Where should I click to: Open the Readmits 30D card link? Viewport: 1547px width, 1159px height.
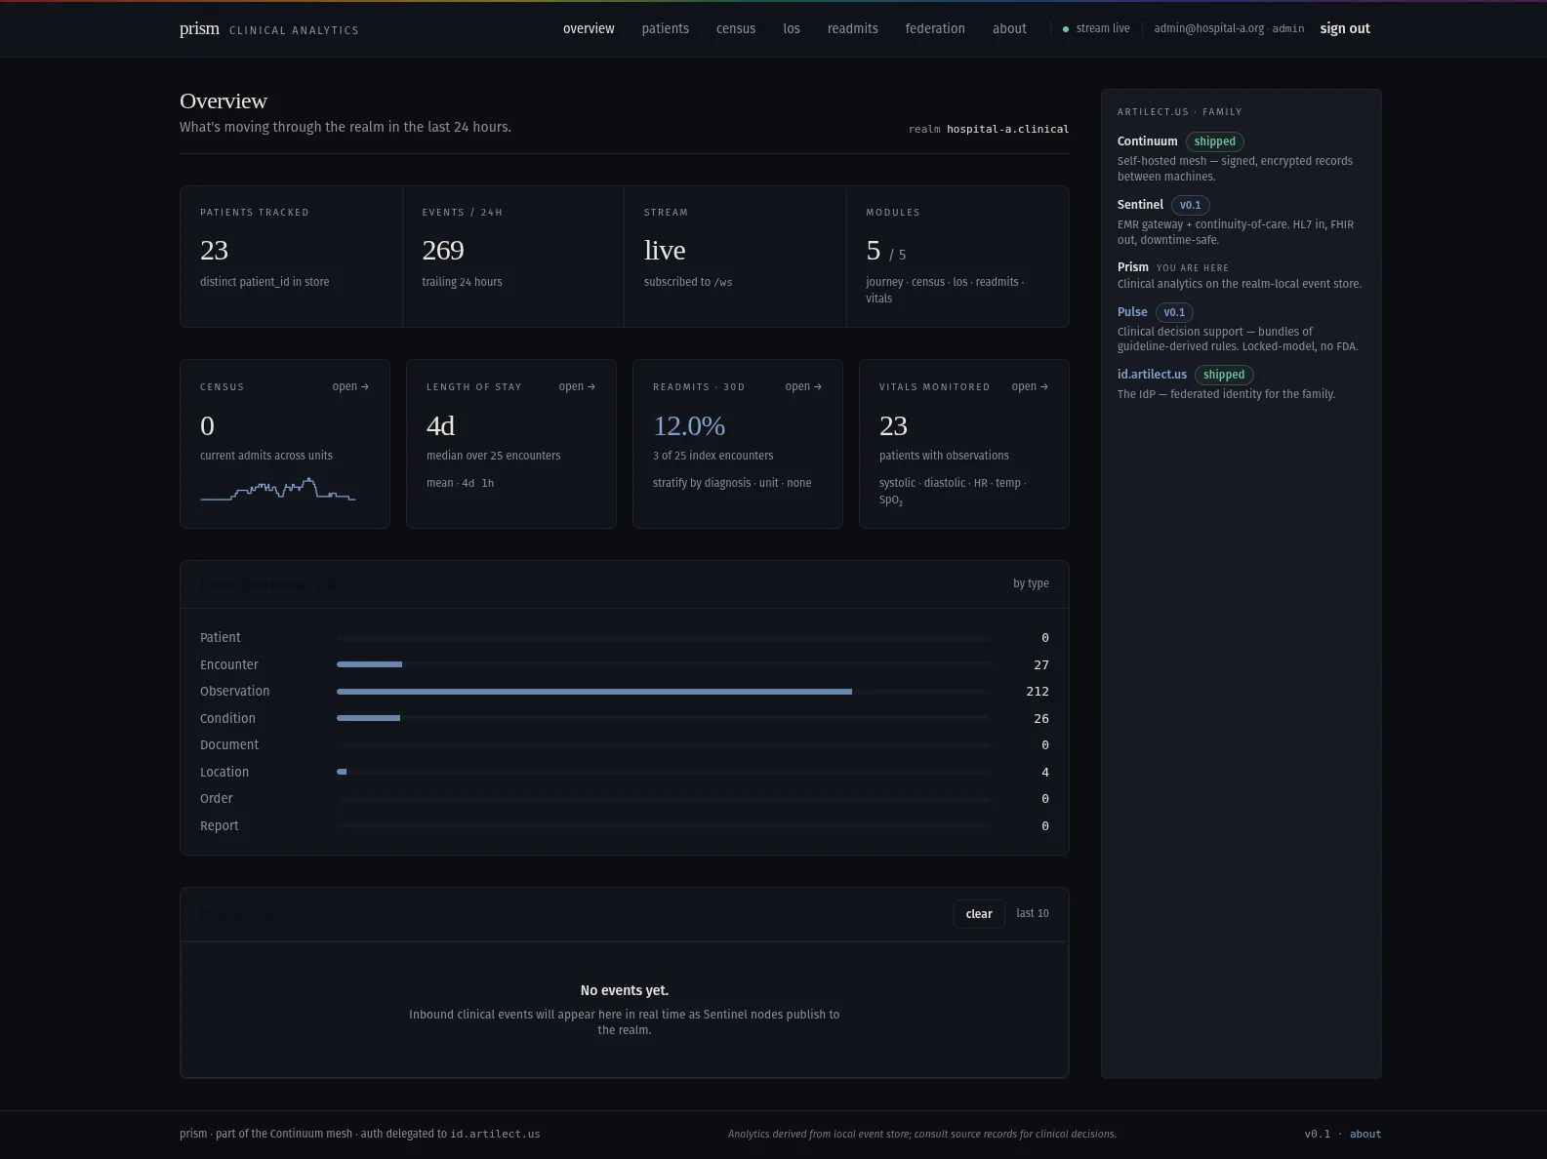tap(803, 386)
